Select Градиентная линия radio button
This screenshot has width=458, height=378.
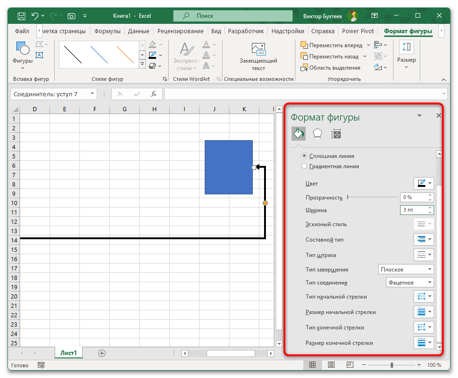pyautogui.click(x=304, y=166)
